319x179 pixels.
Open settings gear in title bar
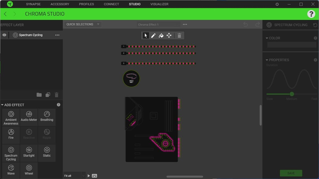(277, 4)
